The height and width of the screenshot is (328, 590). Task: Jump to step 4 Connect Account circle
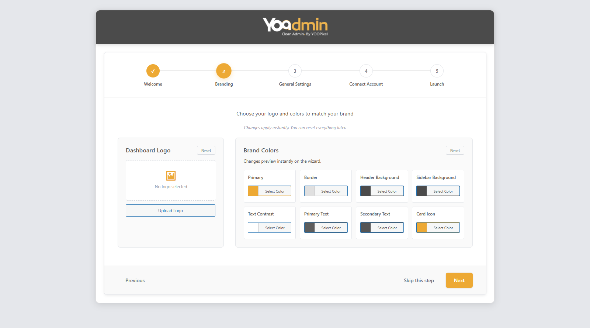[366, 71]
